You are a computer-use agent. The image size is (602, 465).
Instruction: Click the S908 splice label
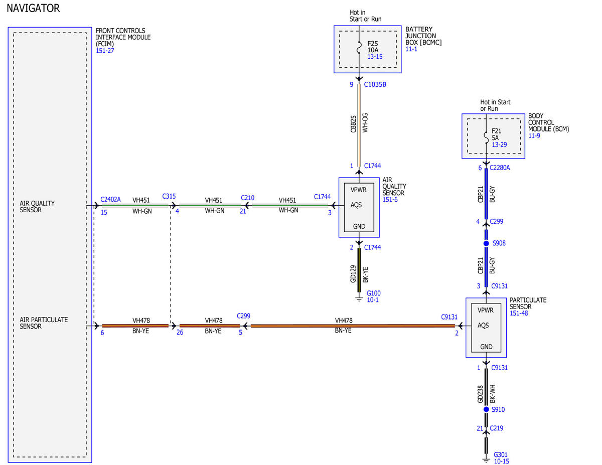tap(499, 243)
